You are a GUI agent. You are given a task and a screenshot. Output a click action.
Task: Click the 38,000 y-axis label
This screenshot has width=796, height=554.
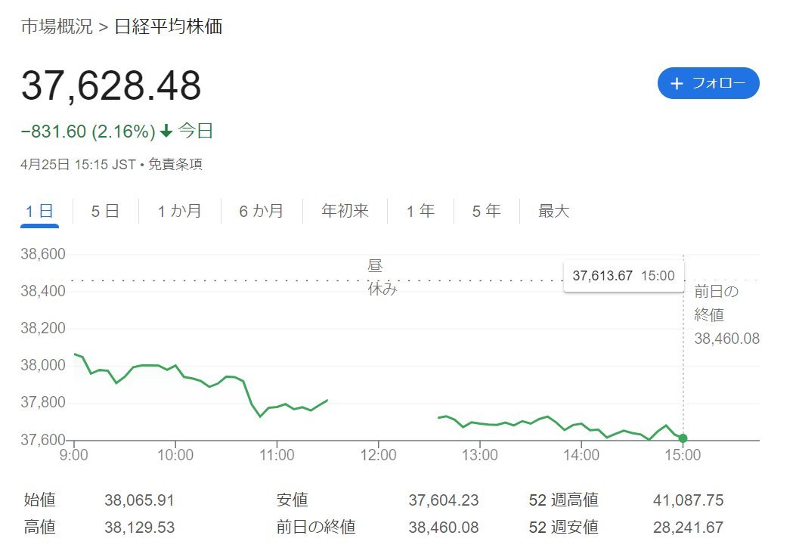[43, 365]
